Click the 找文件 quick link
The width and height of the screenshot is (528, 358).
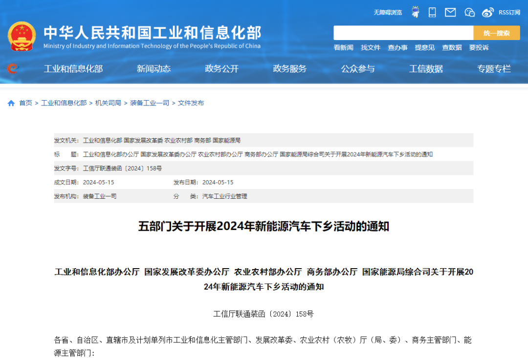click(x=370, y=47)
